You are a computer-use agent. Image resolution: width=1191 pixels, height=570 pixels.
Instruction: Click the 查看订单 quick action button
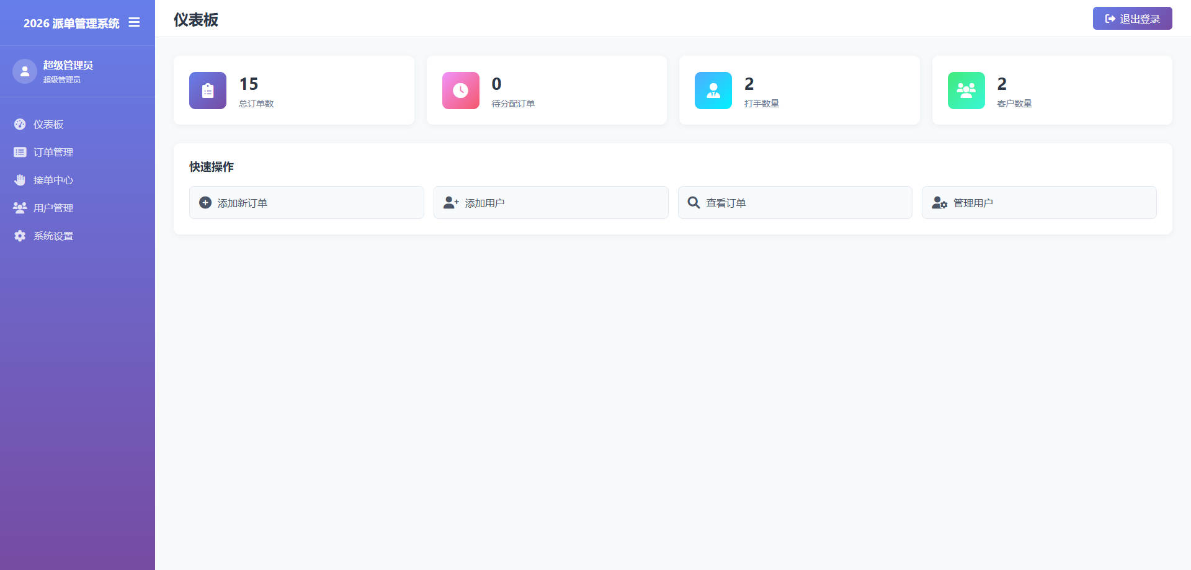(x=795, y=203)
